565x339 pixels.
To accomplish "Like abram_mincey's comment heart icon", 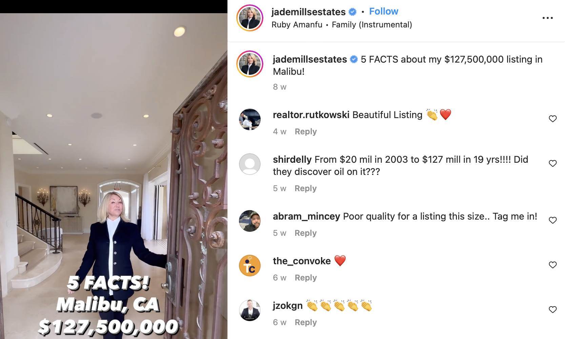I will [x=552, y=220].
